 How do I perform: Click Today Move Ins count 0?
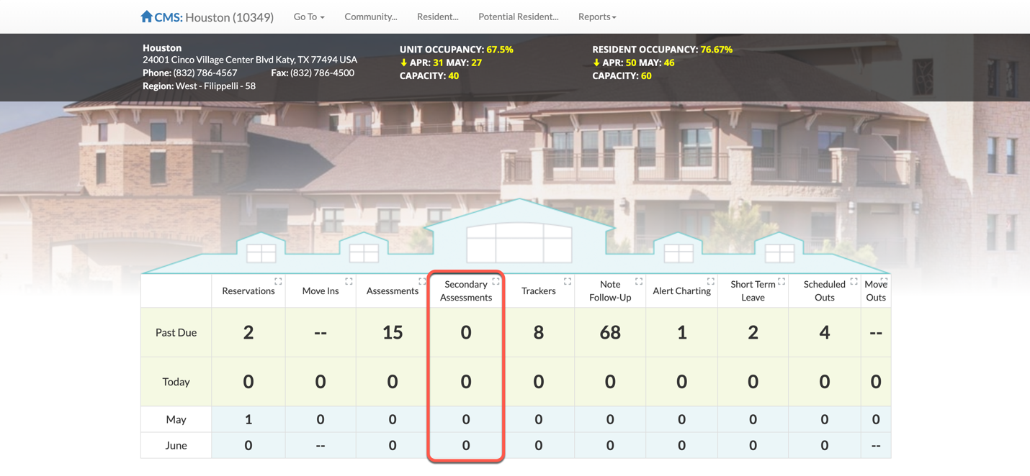point(321,382)
